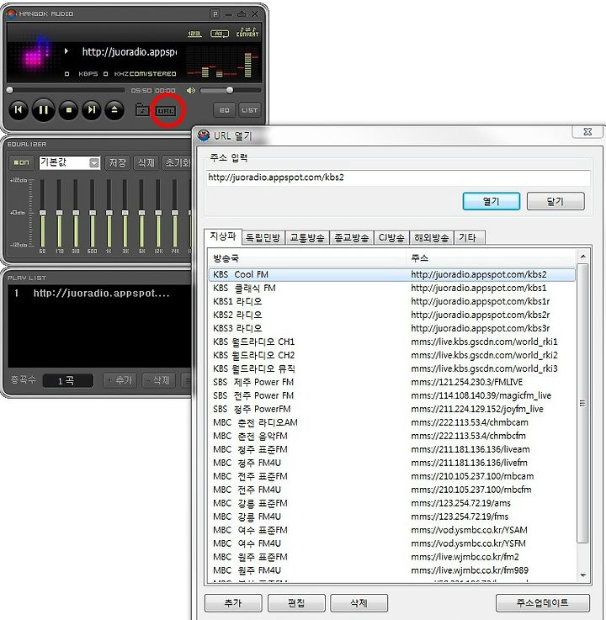Select MBC 춘천 라디오AM row
This screenshot has width=606, height=620.
(x=392, y=422)
